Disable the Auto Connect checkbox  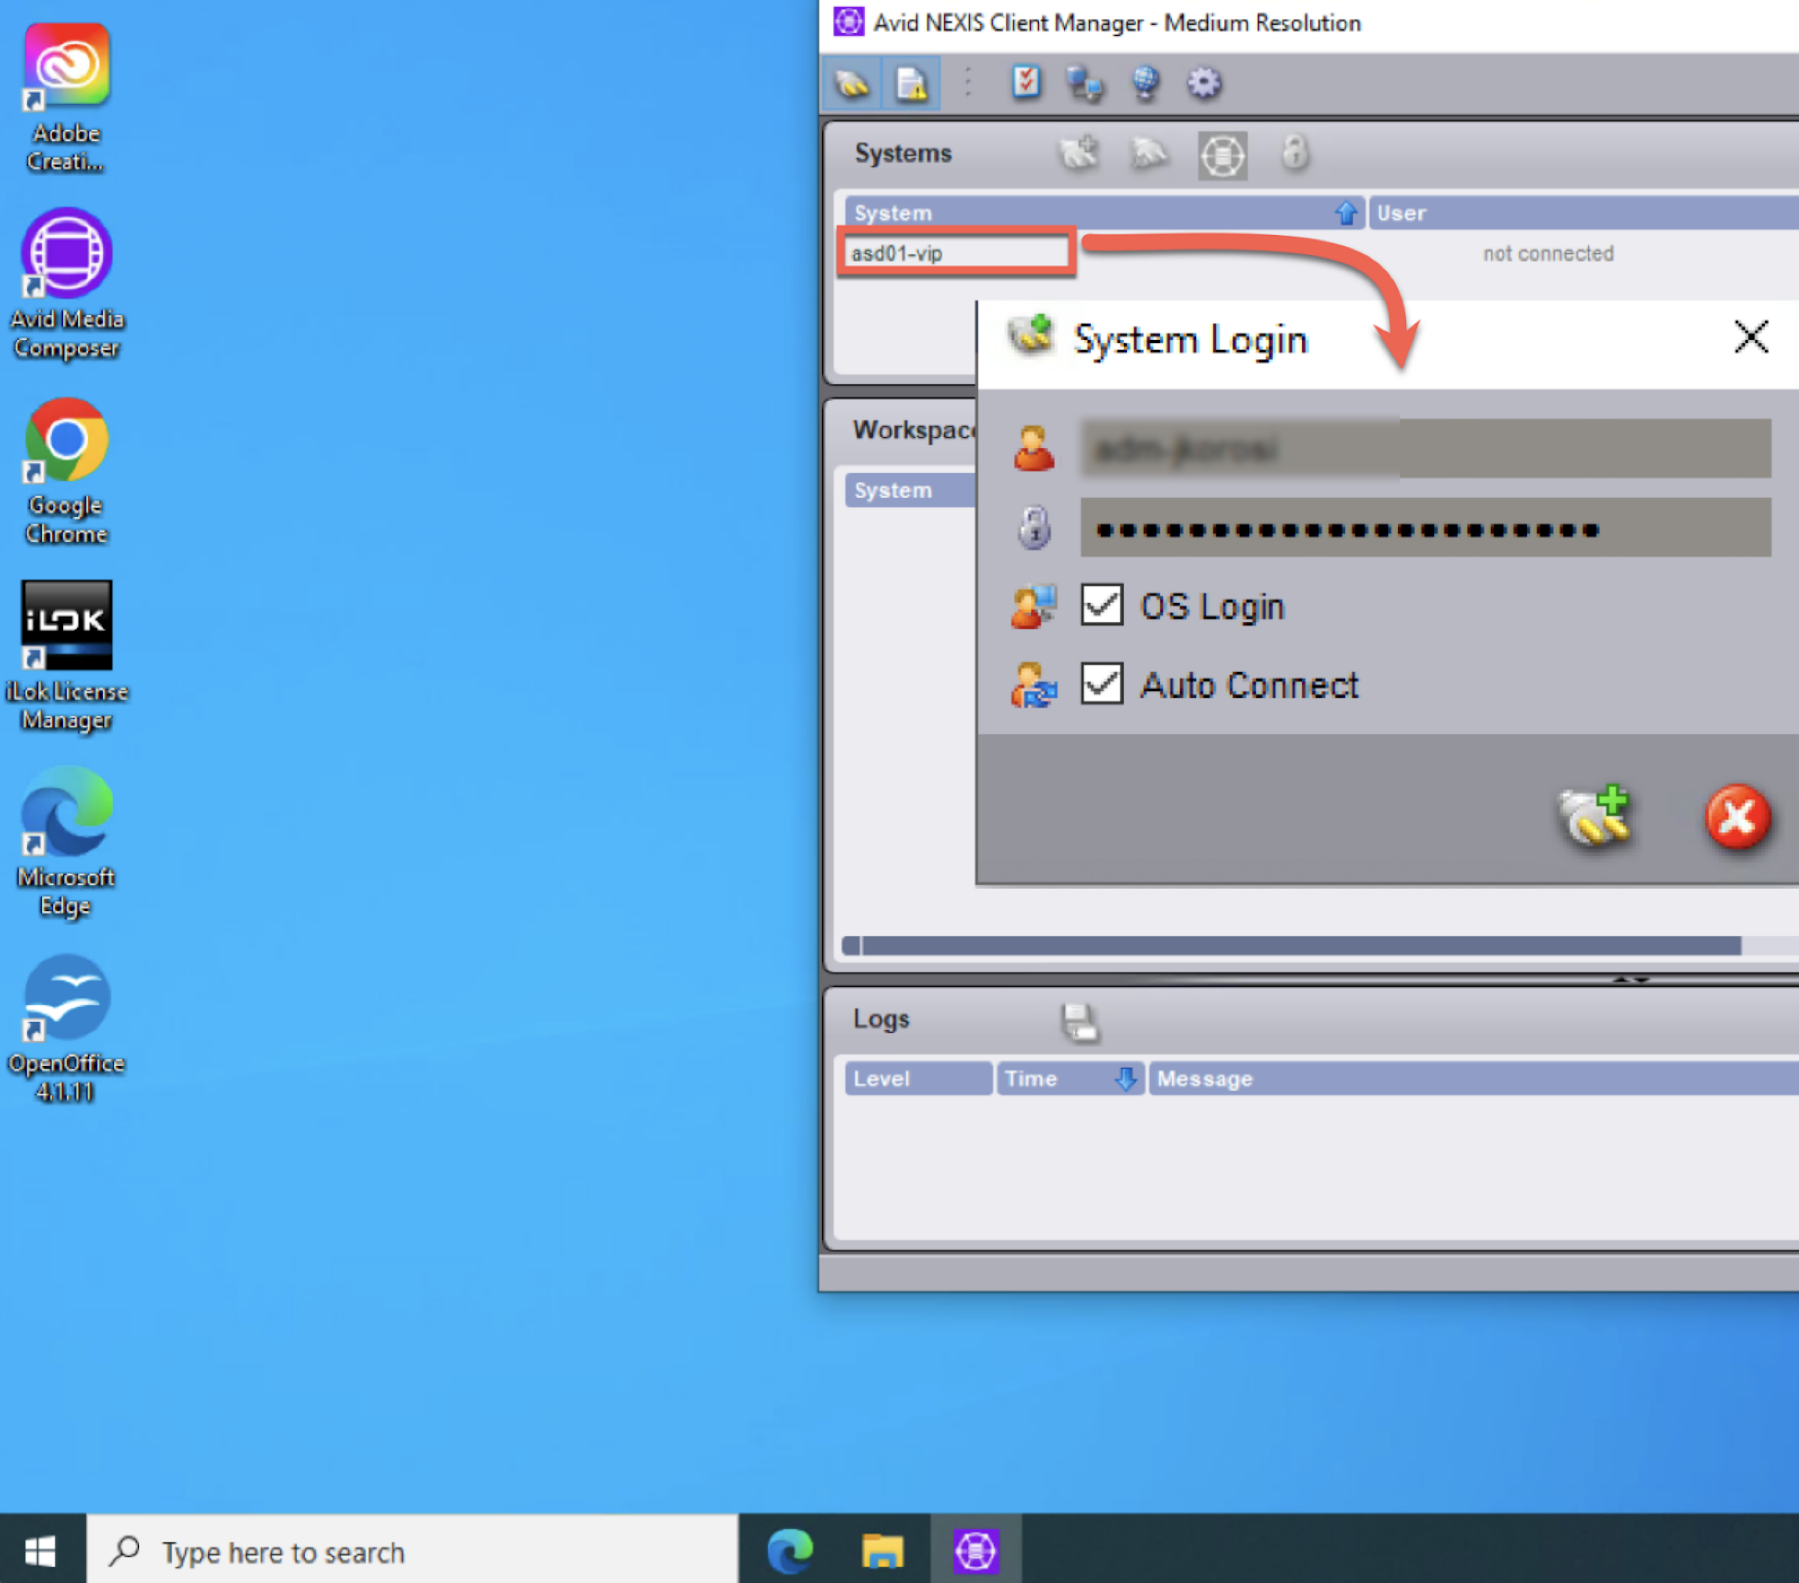tap(1101, 684)
